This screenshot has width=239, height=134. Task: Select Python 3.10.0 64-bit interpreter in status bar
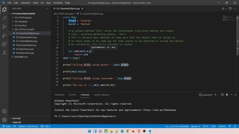tap(28, 126)
